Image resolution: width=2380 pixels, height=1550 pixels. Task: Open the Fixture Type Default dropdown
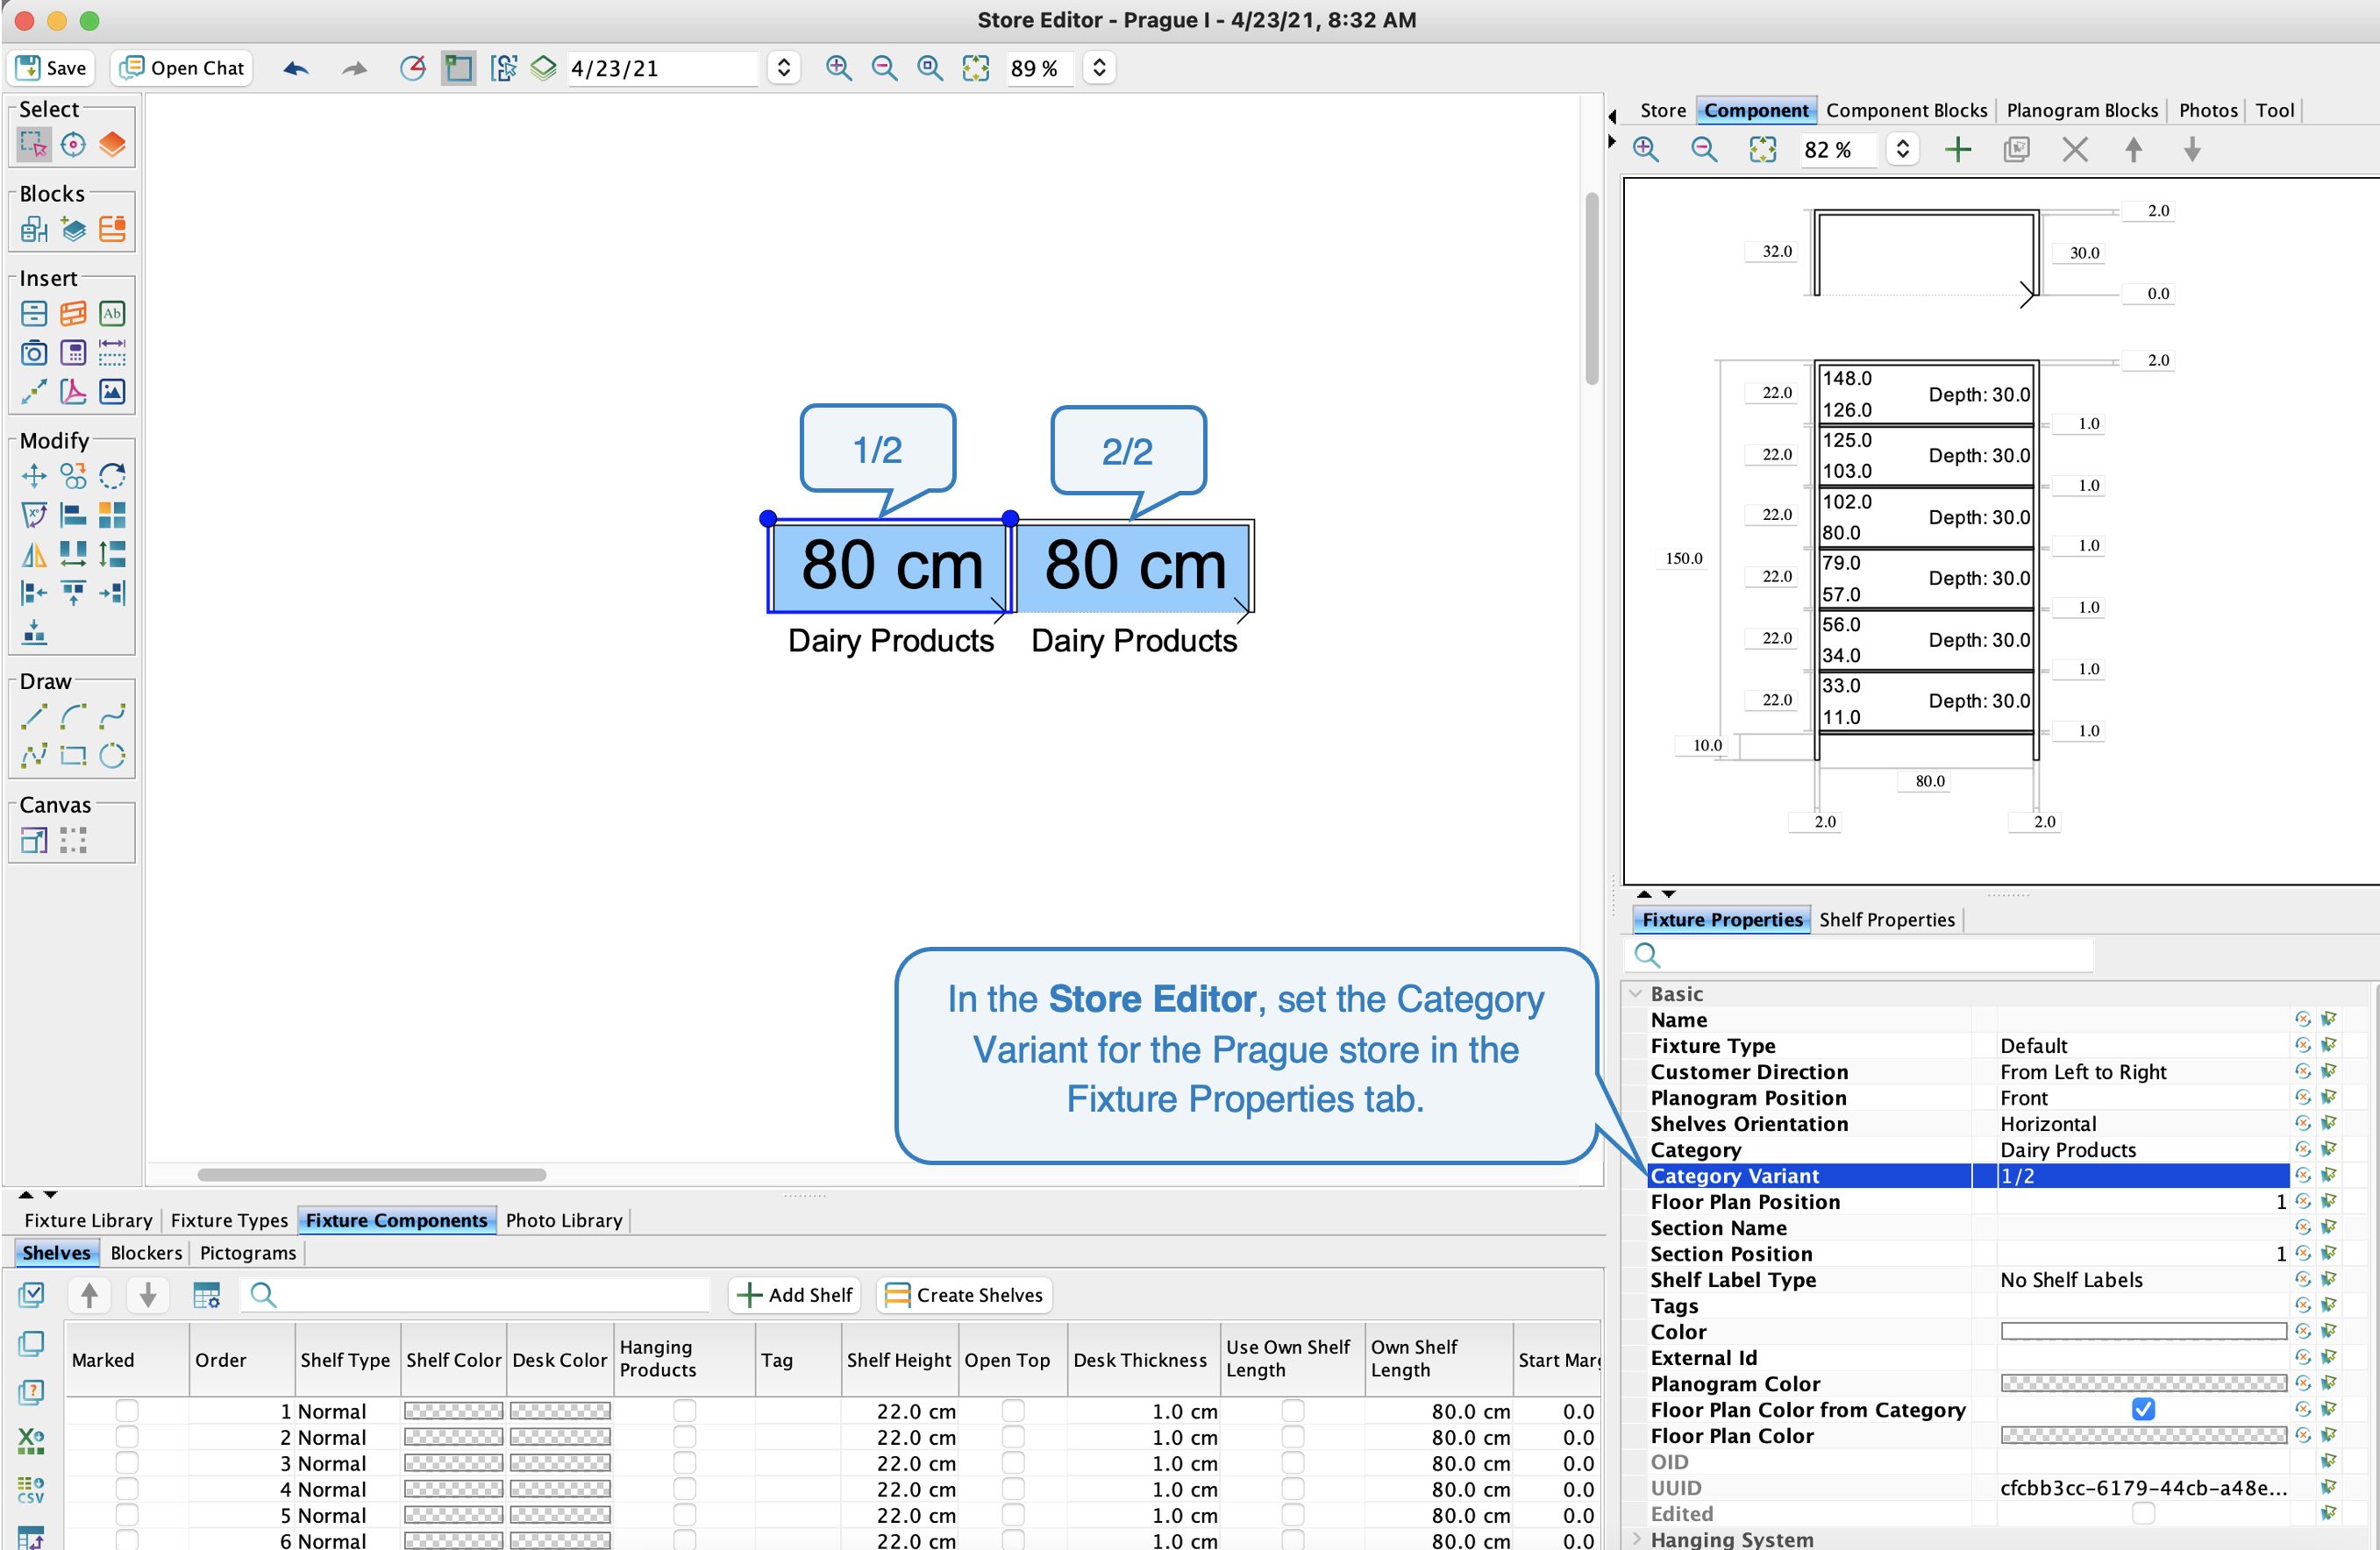coord(2142,1045)
